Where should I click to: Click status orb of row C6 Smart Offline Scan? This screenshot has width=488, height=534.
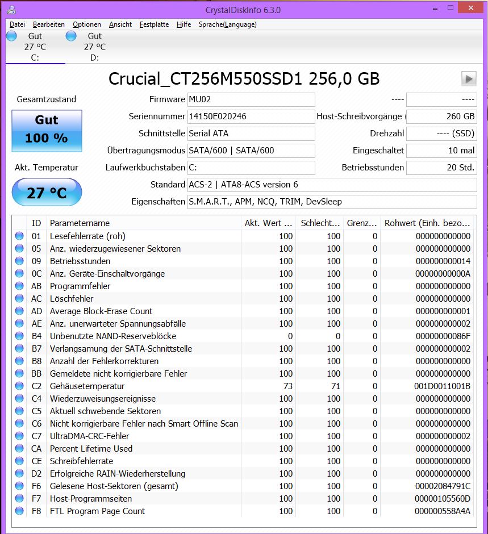click(x=19, y=423)
